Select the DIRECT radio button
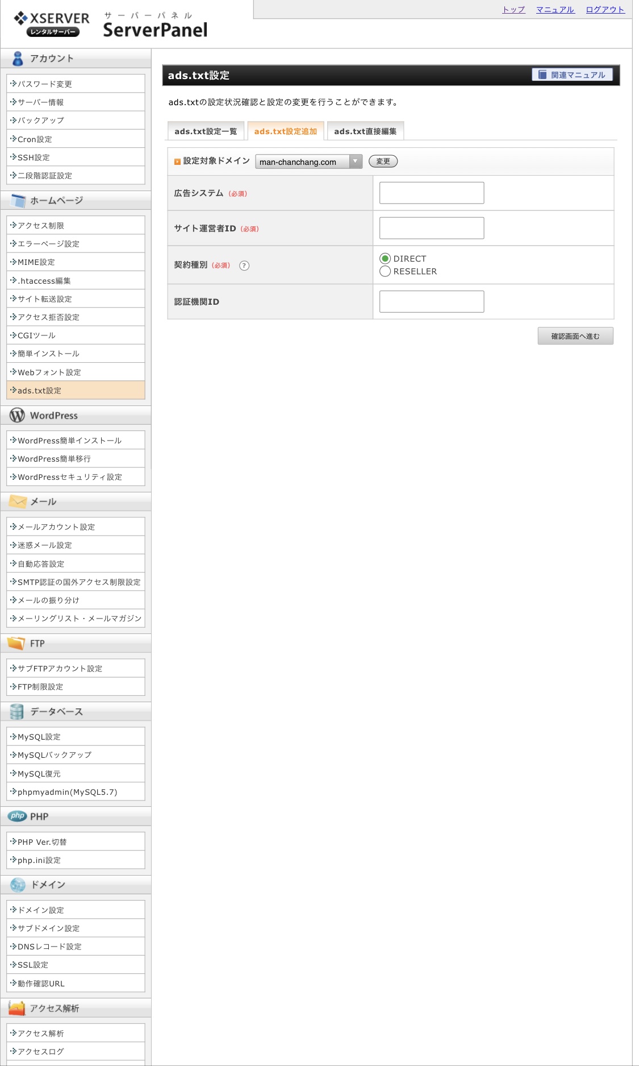Viewport: 639px width, 1066px height. click(x=385, y=259)
